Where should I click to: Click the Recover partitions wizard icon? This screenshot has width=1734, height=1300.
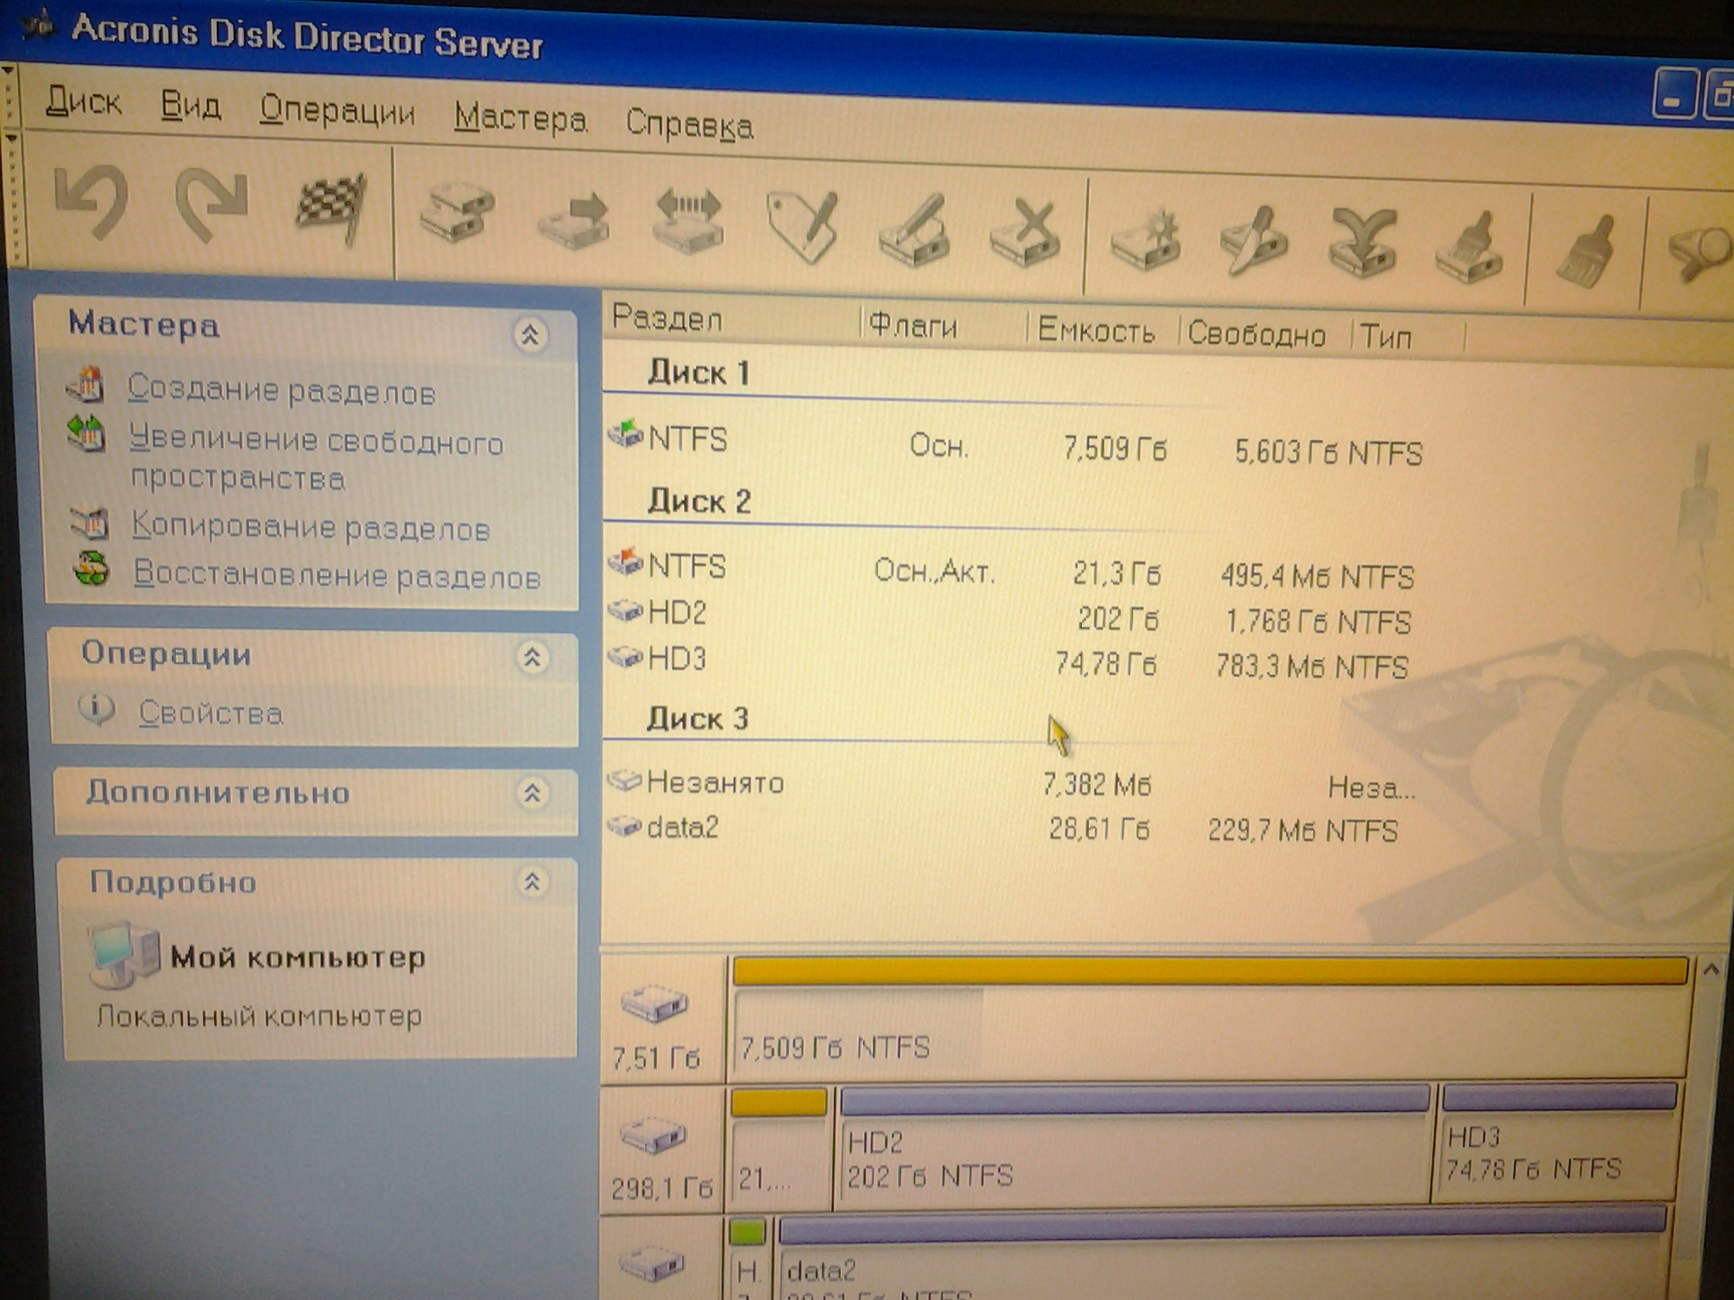click(91, 569)
